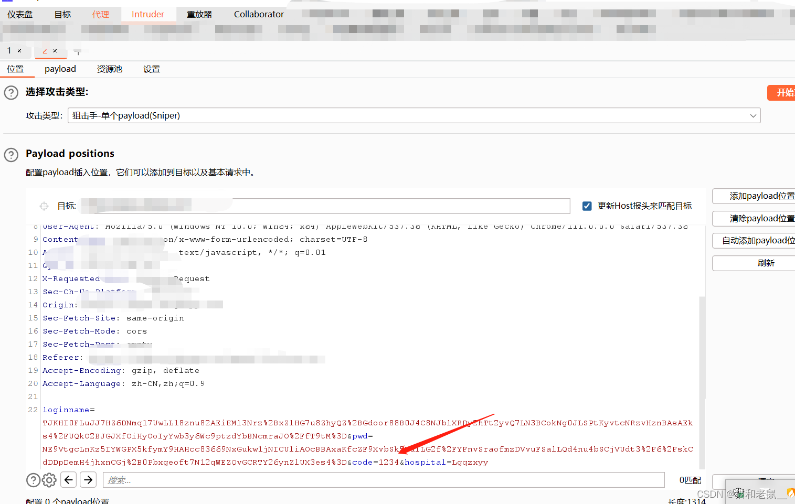The height and width of the screenshot is (504, 795).
Task: Click the Referer header line
Action: click(184, 358)
